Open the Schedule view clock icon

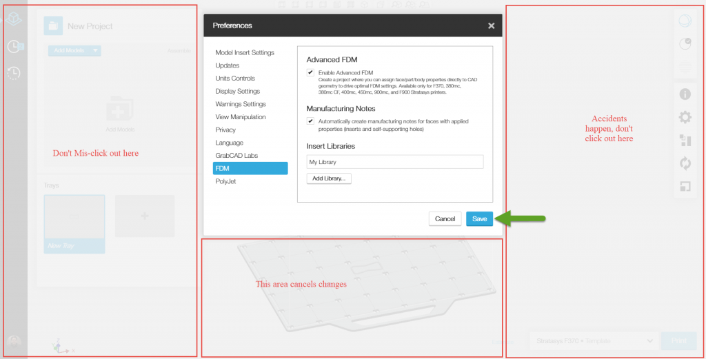pyautogui.click(x=15, y=46)
